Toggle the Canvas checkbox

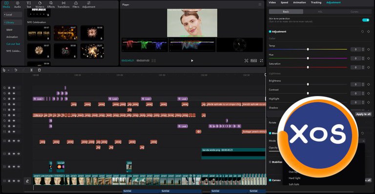coord(270,180)
